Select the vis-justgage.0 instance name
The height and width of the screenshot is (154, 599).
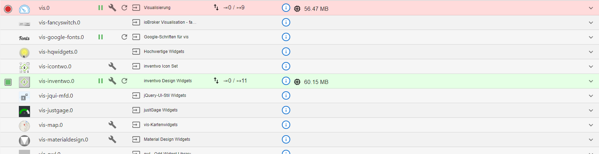tap(56, 110)
